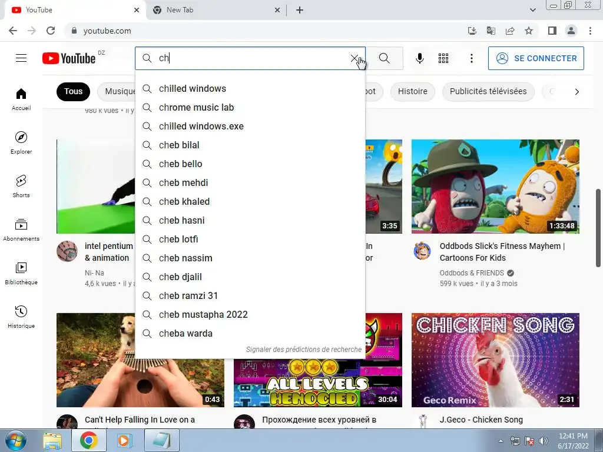Screen dimensions: 603x452
Task: Open Shorts in the sidebar
Action: click(21, 187)
